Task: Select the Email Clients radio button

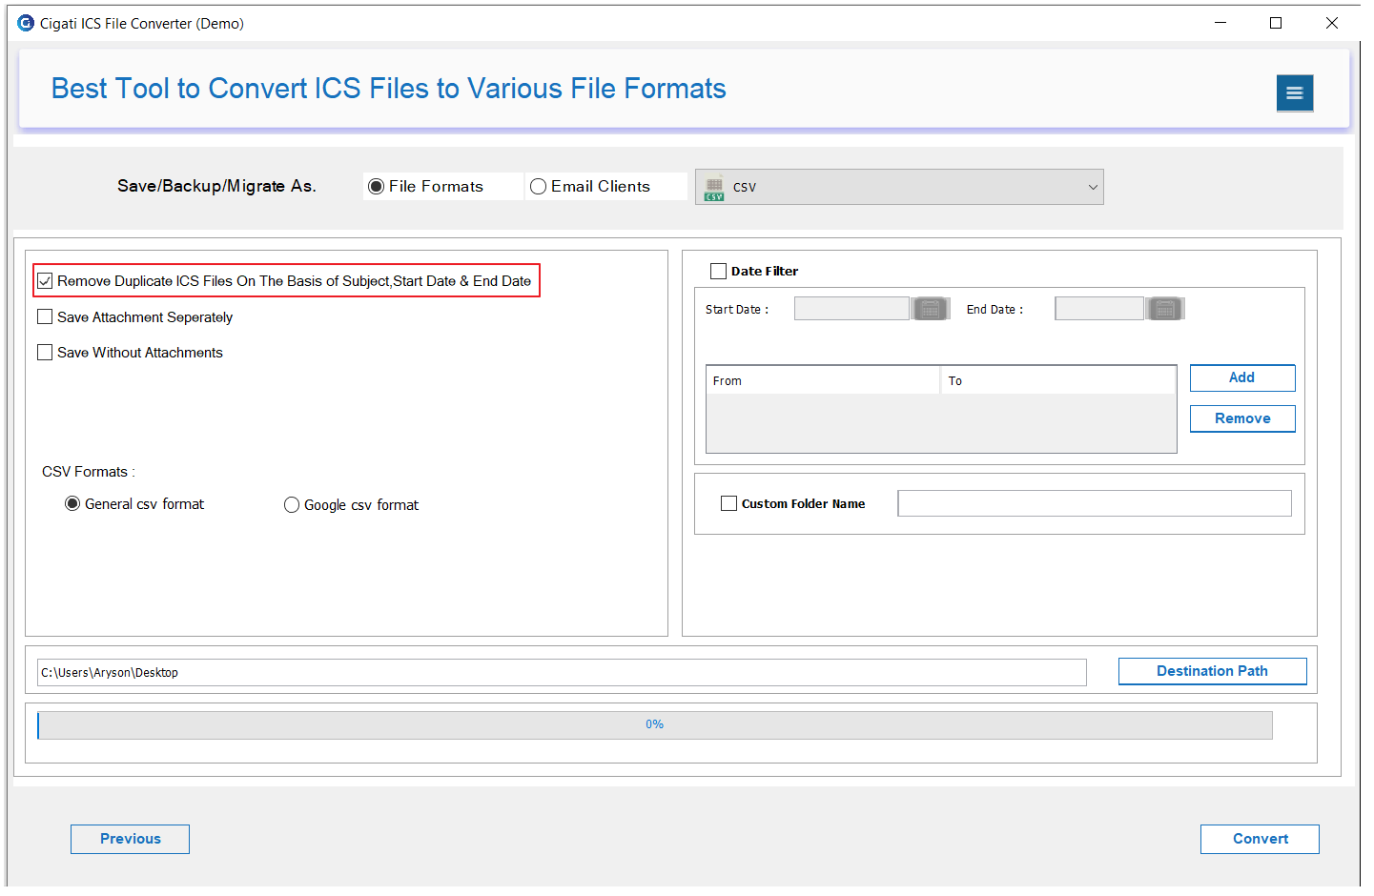Action: point(539,187)
